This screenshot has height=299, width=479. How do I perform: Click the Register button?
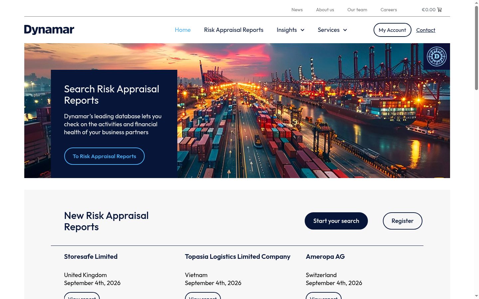[x=402, y=221]
